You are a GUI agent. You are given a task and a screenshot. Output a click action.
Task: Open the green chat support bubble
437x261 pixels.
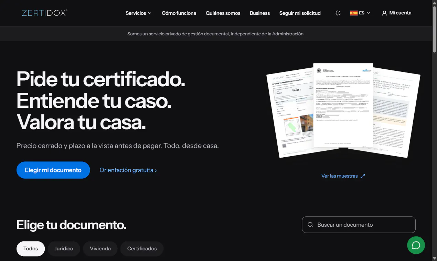[416, 245]
